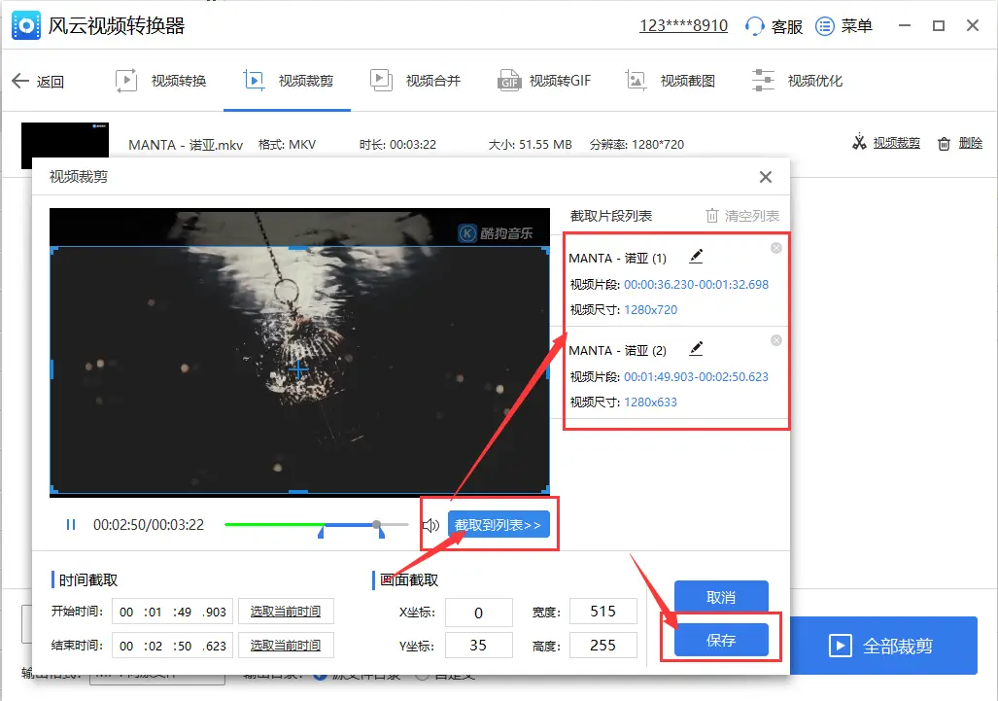The image size is (998, 701).
Task: Rename clip MANTA - 诺亚 (1) pencil icon
Action: click(x=697, y=256)
